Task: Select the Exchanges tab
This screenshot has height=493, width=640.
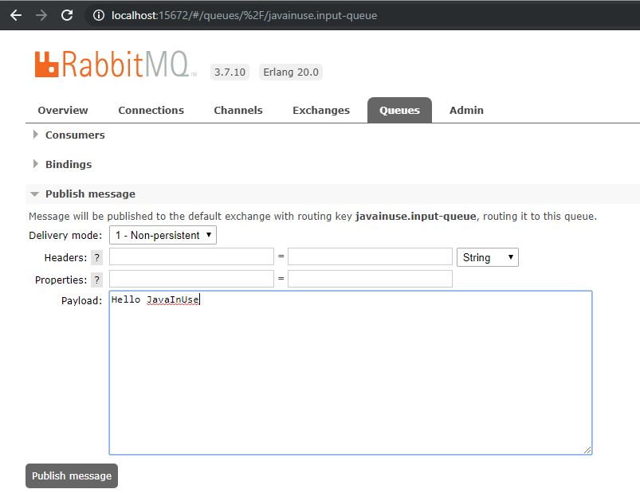Action: [321, 110]
